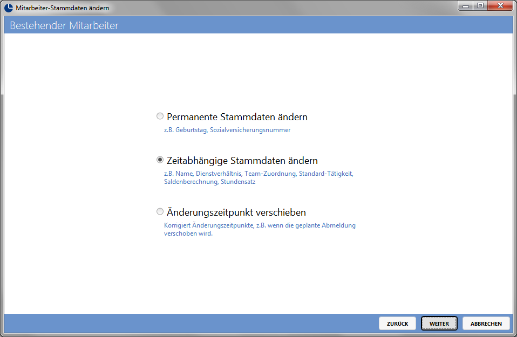This screenshot has width=517, height=337.
Task: Click the application icon in title bar
Action: click(x=9, y=8)
